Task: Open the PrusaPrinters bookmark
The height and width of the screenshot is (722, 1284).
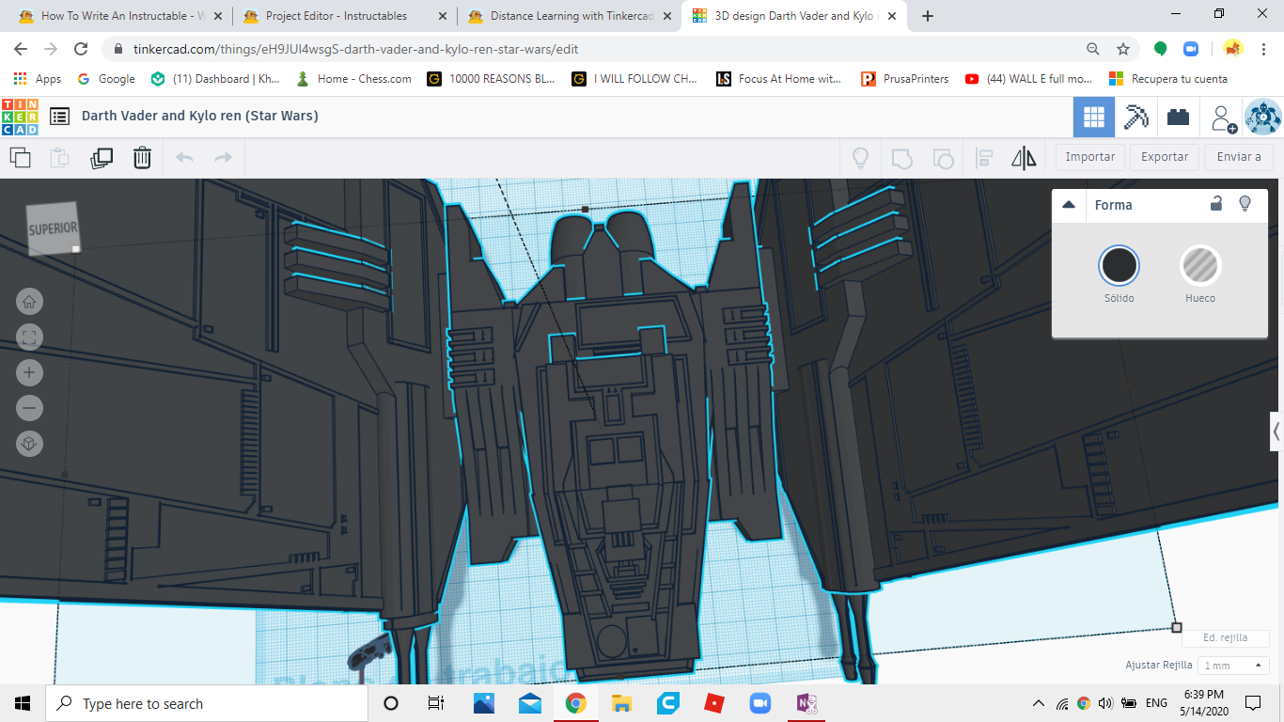Action: pos(904,79)
